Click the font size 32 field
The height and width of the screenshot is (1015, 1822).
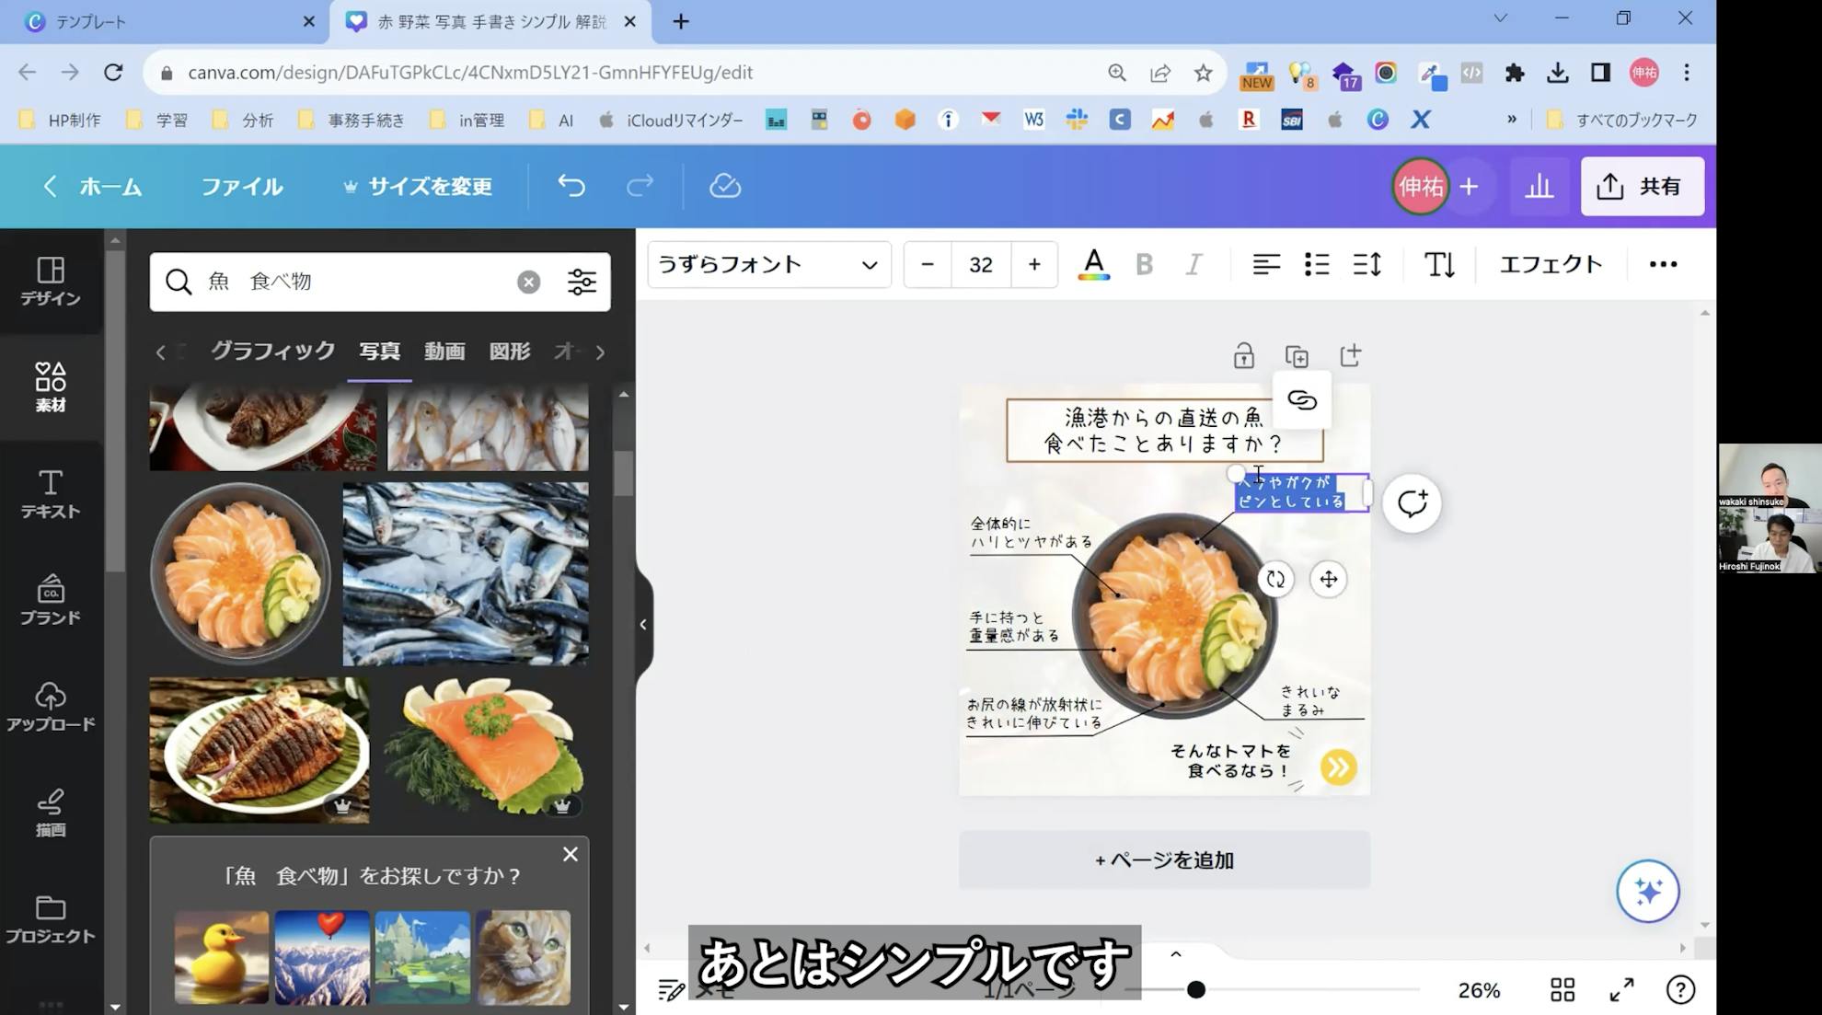pyautogui.click(x=981, y=265)
